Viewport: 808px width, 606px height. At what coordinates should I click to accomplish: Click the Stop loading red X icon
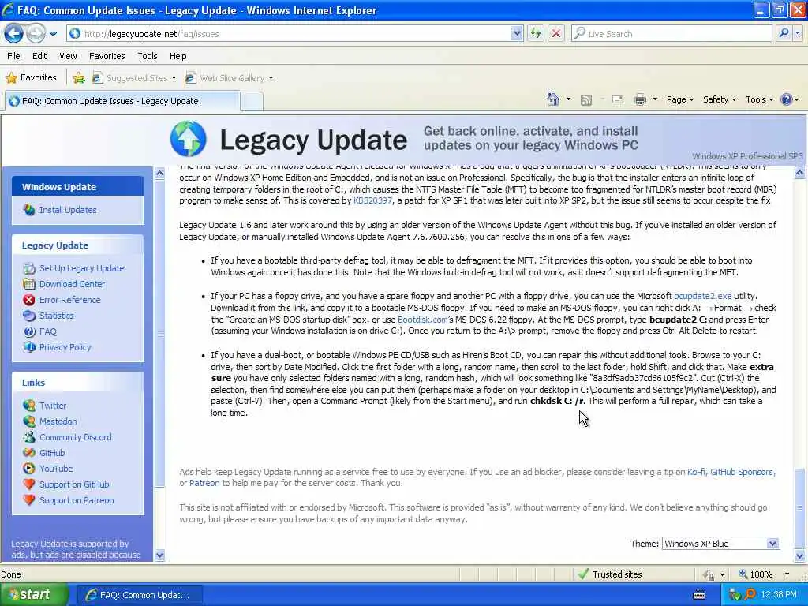point(556,33)
